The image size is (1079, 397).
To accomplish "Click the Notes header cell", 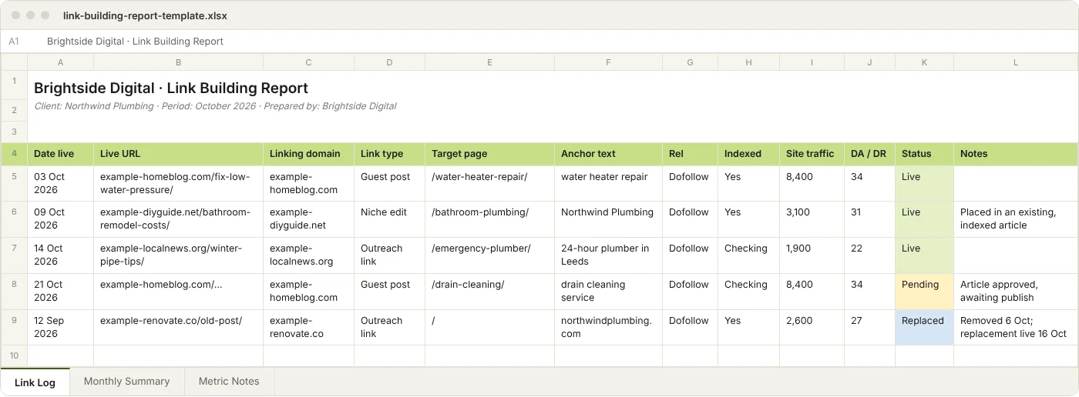I will [1016, 154].
